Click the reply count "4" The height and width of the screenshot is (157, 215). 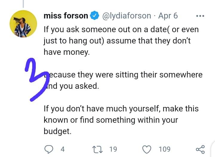coord(62,149)
